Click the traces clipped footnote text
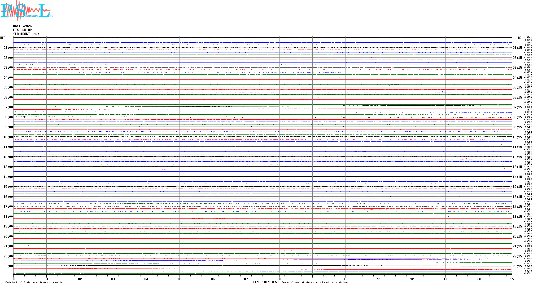Viewport: 533px width, 286px height. tap(314, 282)
